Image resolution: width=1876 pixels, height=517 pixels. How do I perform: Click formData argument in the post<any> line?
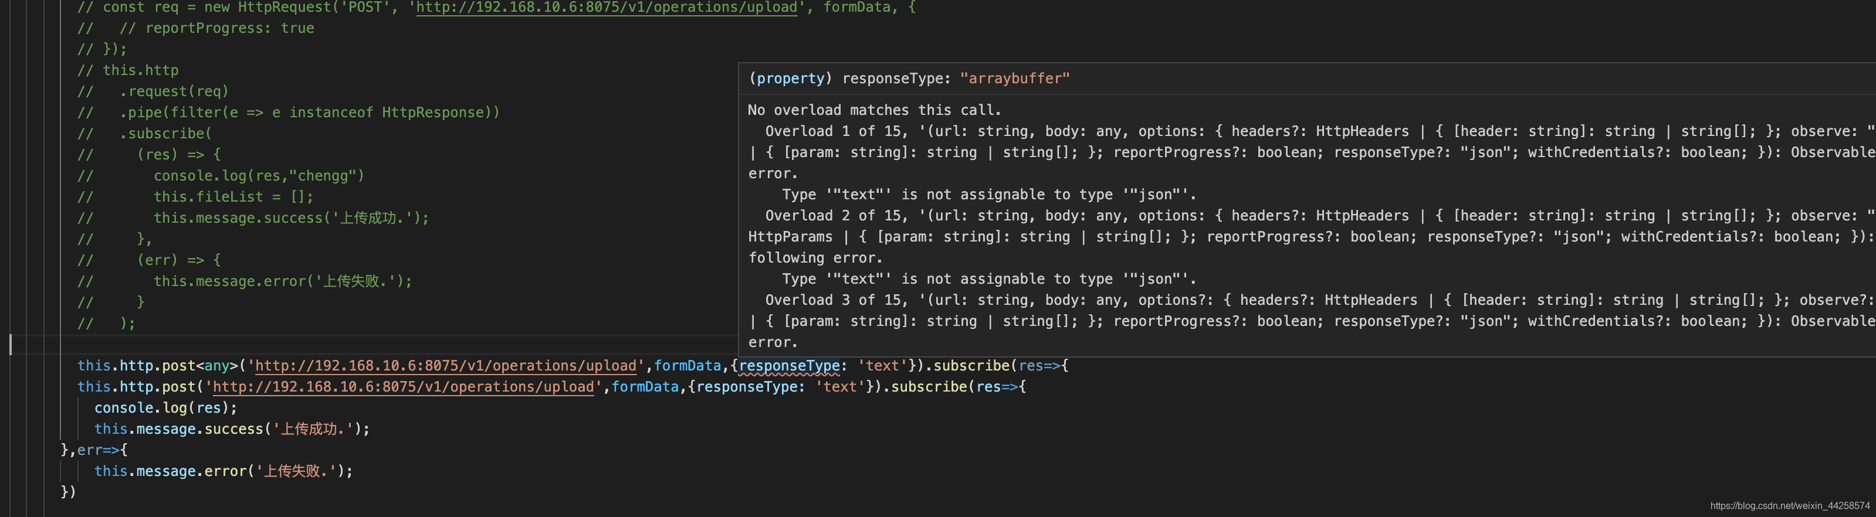coord(688,366)
